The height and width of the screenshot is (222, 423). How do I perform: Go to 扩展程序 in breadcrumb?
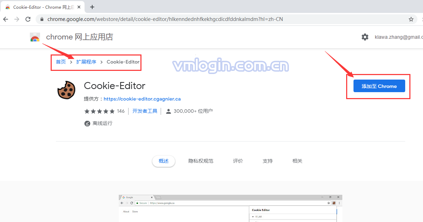point(86,62)
